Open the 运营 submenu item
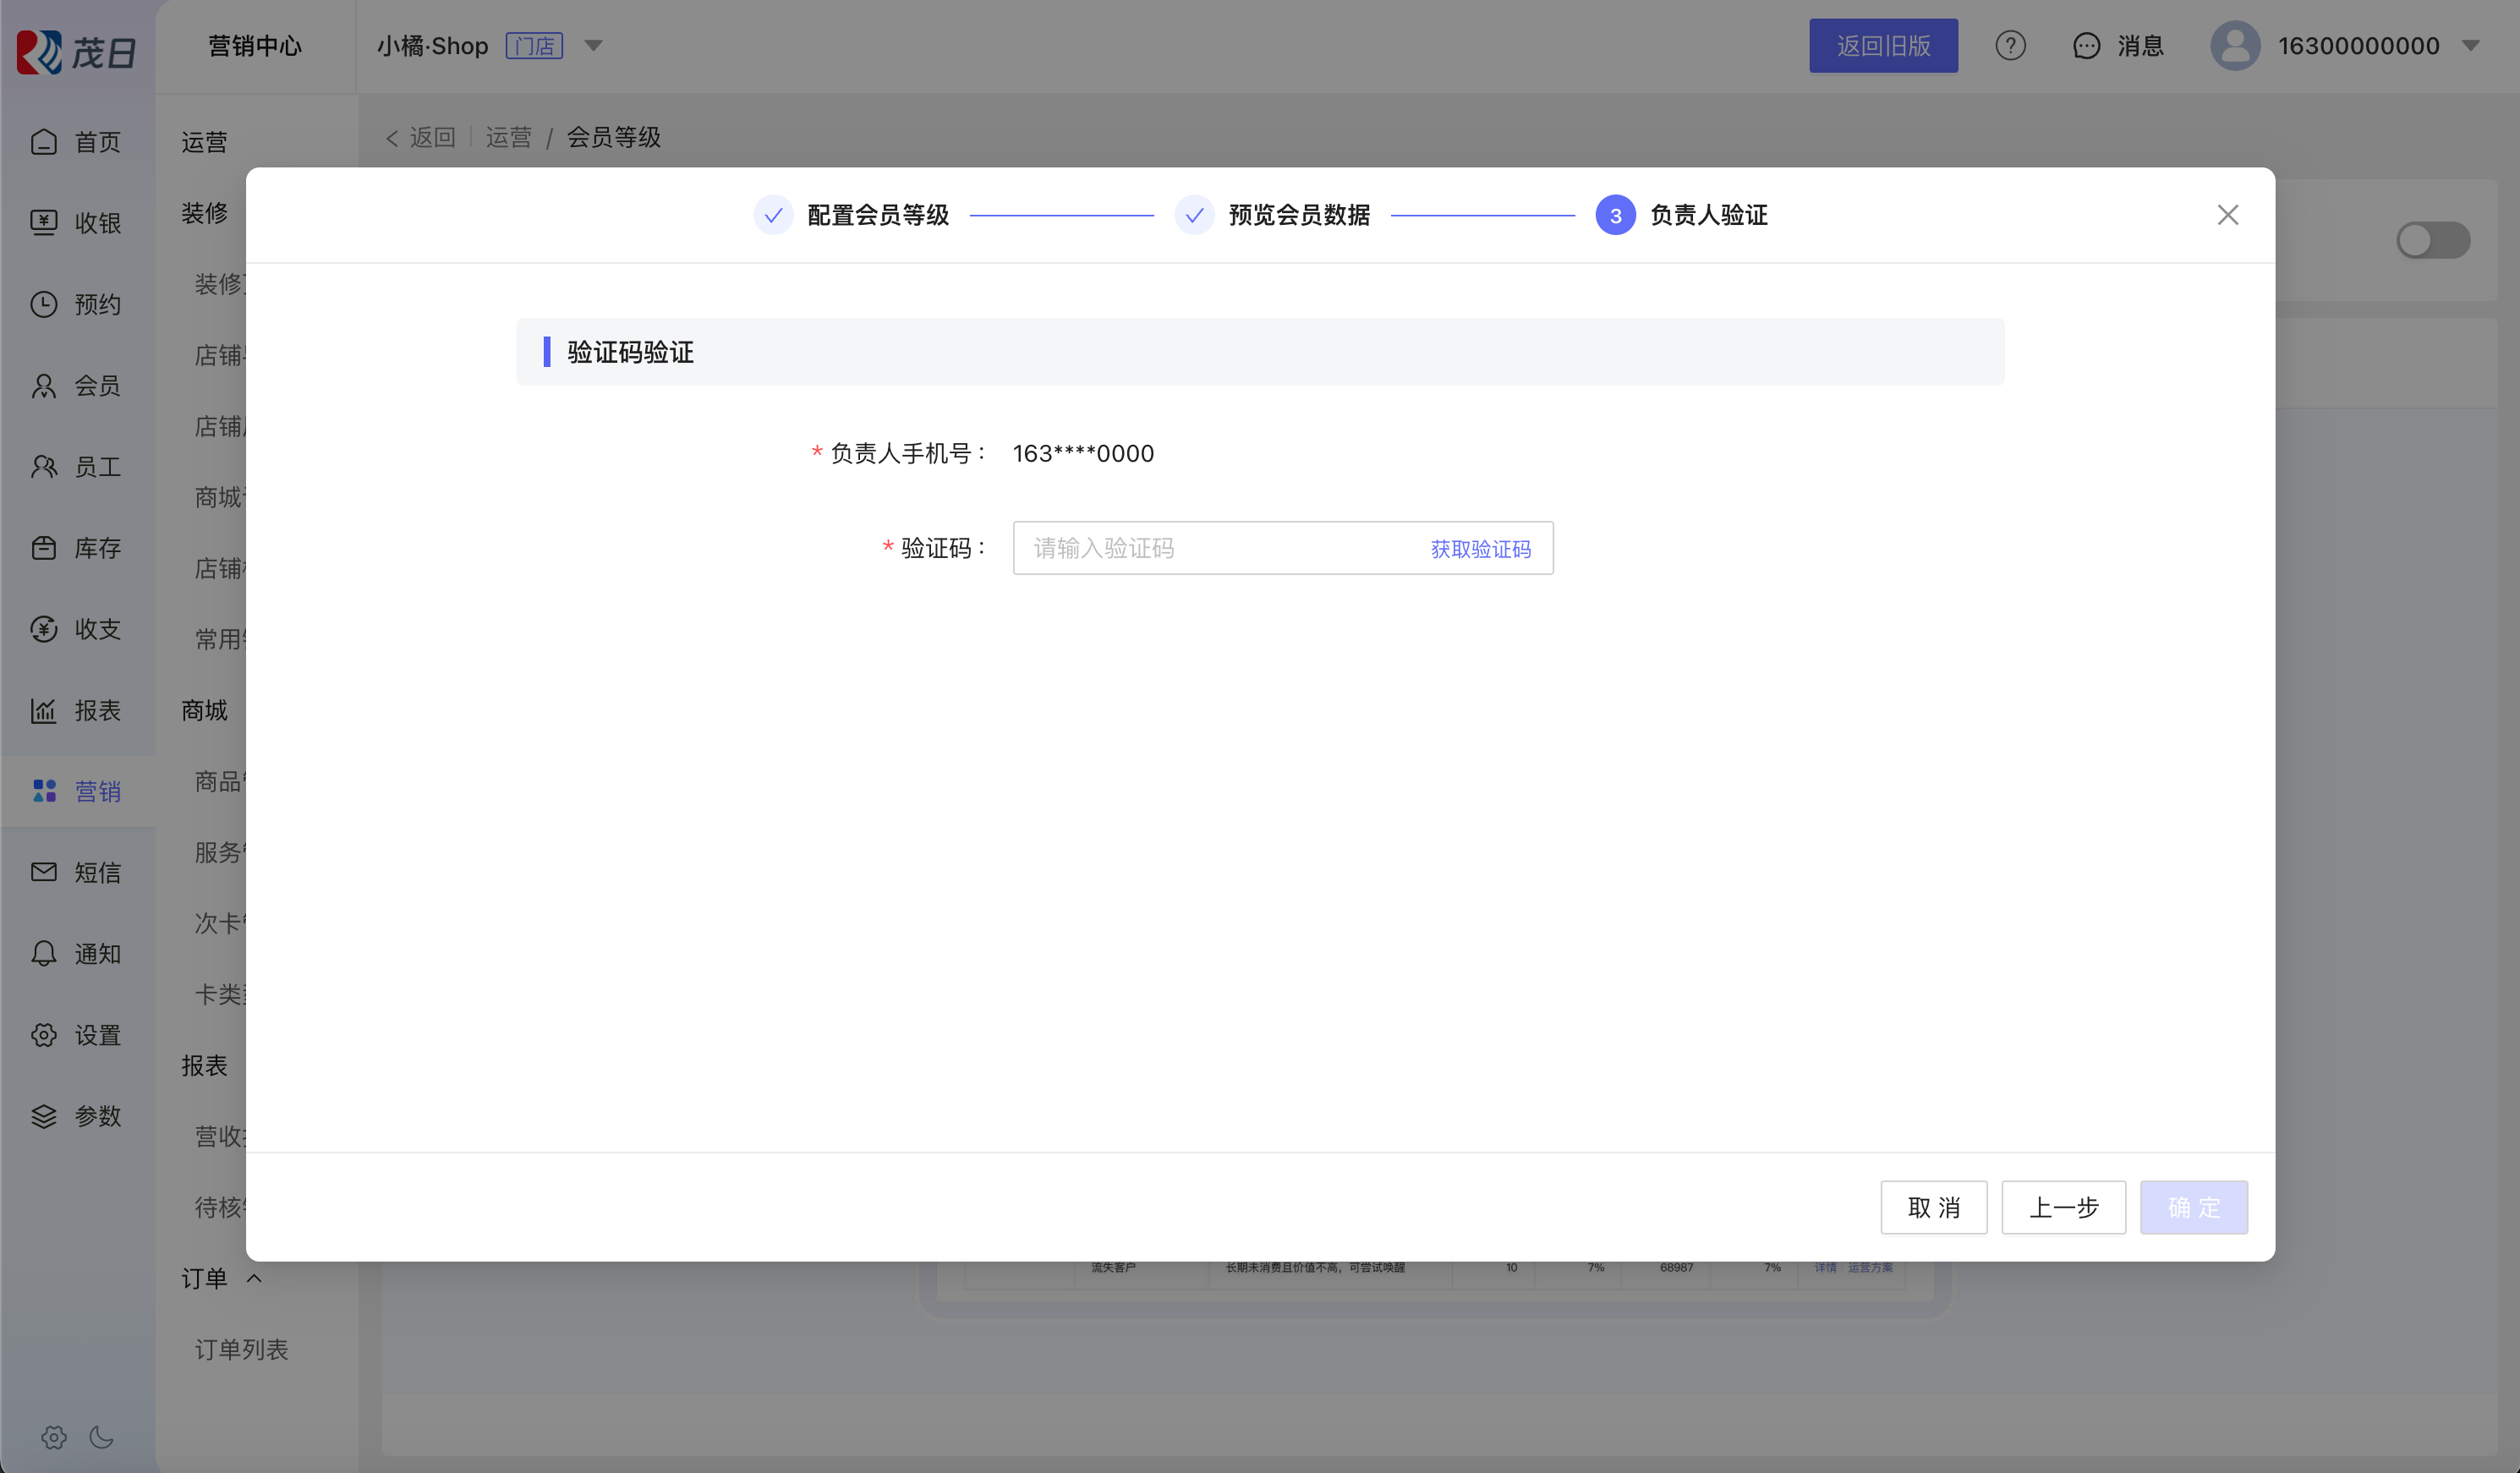Image resolution: width=2520 pixels, height=1473 pixels. point(204,142)
